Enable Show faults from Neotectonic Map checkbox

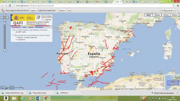(13, 35)
